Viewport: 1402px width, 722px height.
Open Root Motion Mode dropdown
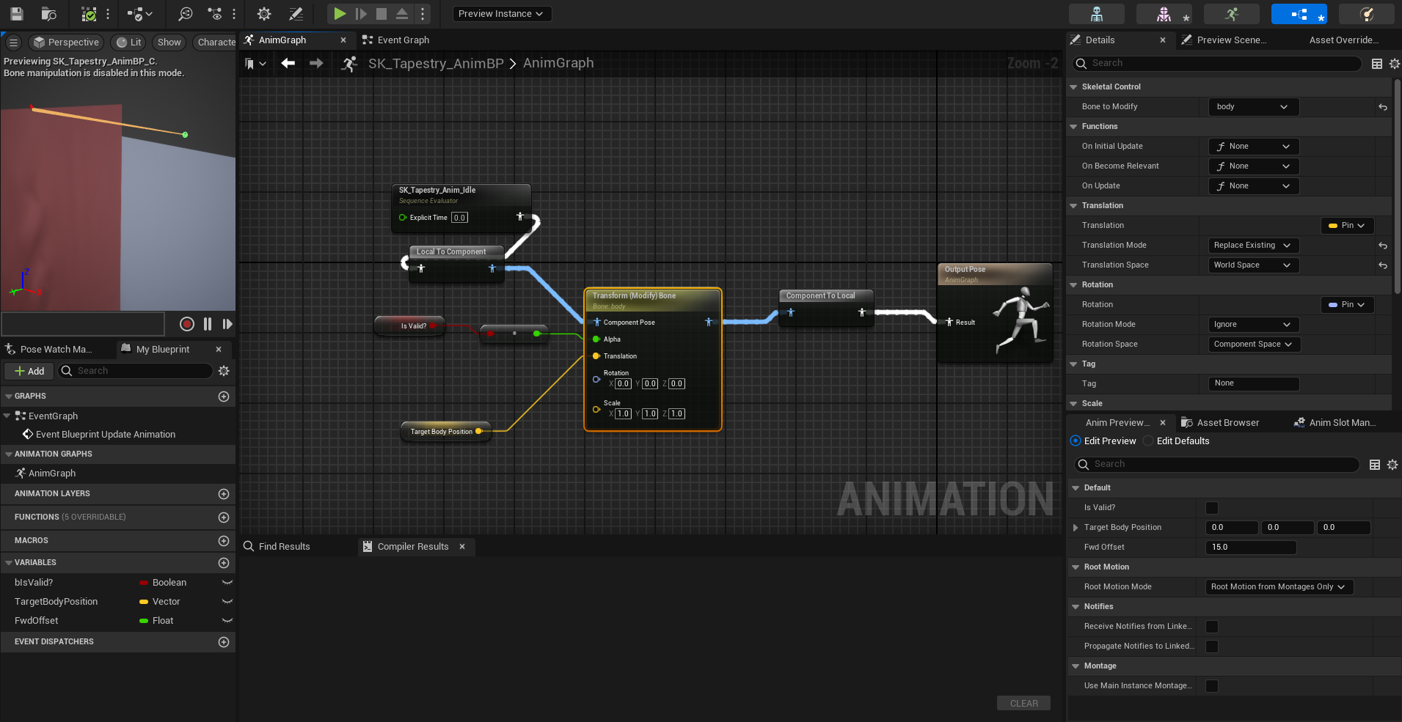coord(1279,587)
